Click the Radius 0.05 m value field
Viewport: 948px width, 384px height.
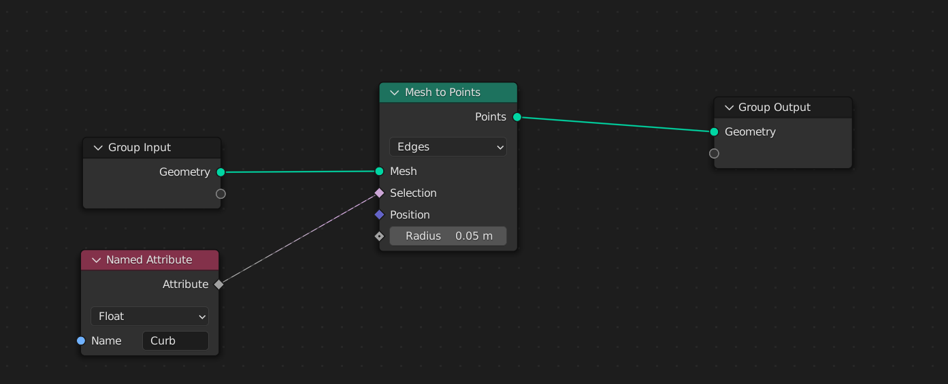[448, 236]
